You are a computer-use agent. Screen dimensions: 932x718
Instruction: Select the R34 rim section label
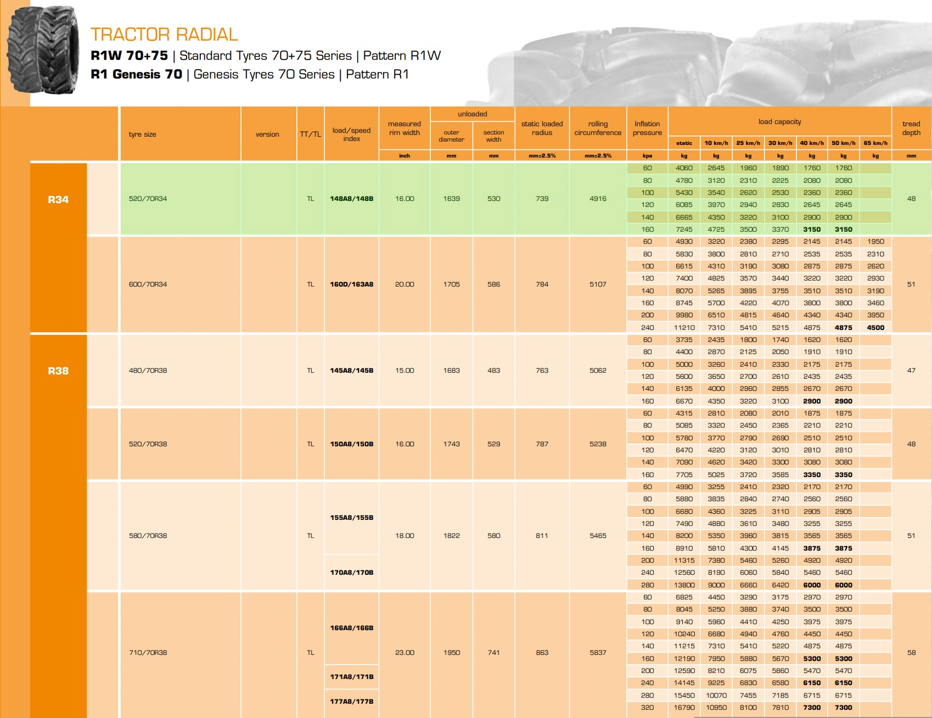(58, 200)
